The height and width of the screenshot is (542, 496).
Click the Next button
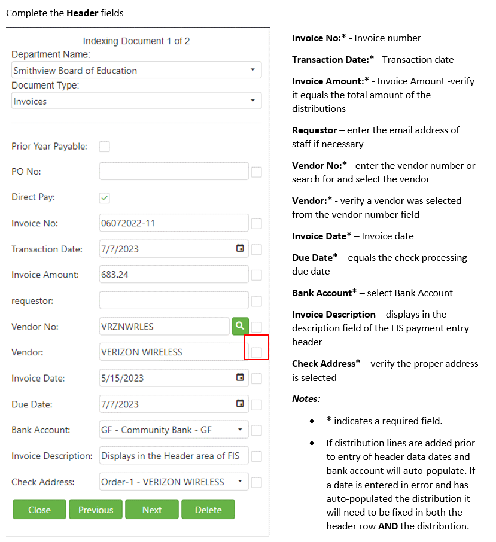152,510
